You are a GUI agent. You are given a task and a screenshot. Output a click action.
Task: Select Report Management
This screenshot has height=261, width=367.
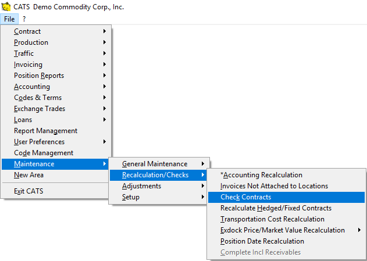pyautogui.click(x=55, y=131)
